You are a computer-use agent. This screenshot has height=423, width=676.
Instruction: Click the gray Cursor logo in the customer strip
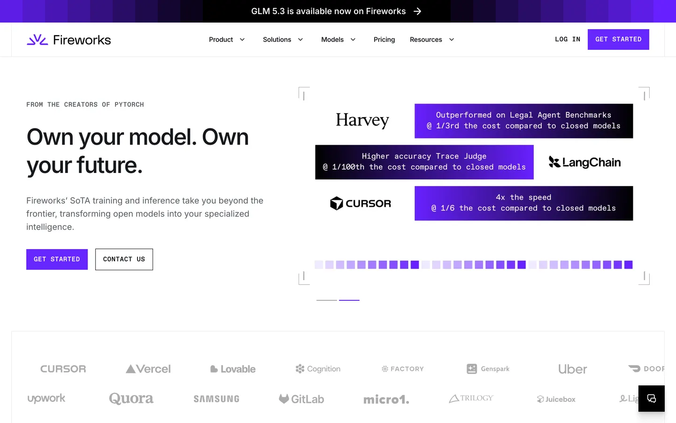(x=63, y=369)
